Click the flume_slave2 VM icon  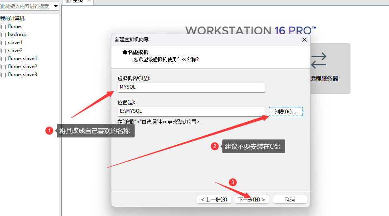(x=3, y=67)
